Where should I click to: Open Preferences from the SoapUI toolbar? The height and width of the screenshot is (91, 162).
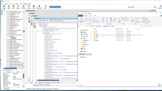point(39,7)
